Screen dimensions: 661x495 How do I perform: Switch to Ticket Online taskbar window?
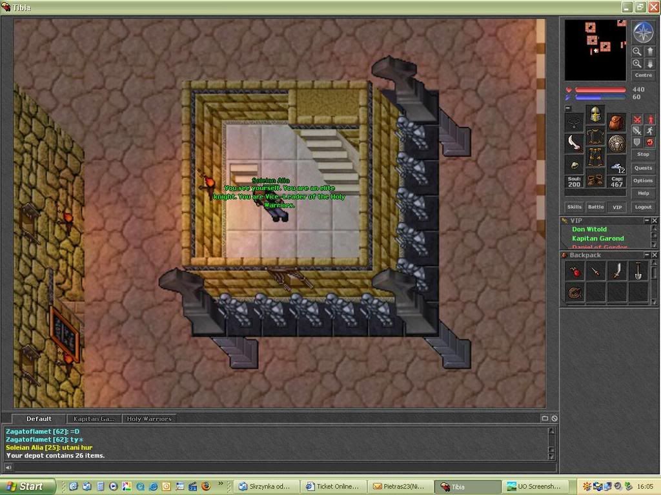pos(333,486)
